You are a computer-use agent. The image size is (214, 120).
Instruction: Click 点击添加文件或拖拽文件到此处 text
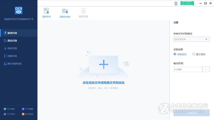click(104, 83)
